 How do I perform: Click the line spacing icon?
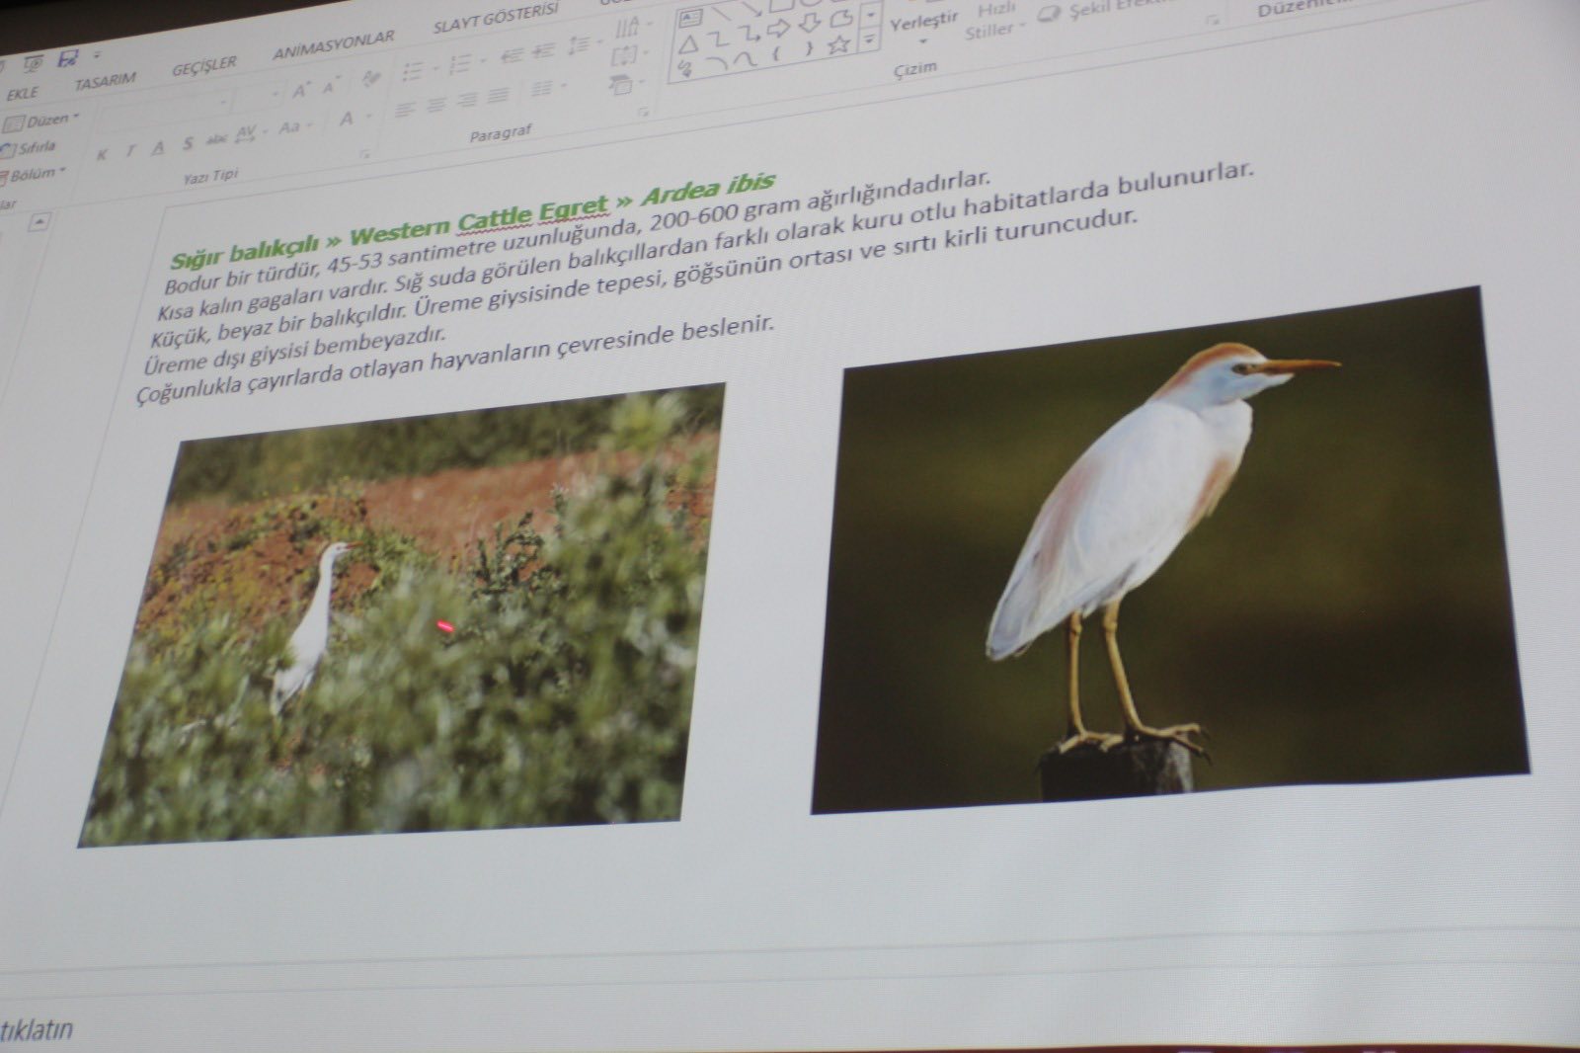click(x=581, y=44)
